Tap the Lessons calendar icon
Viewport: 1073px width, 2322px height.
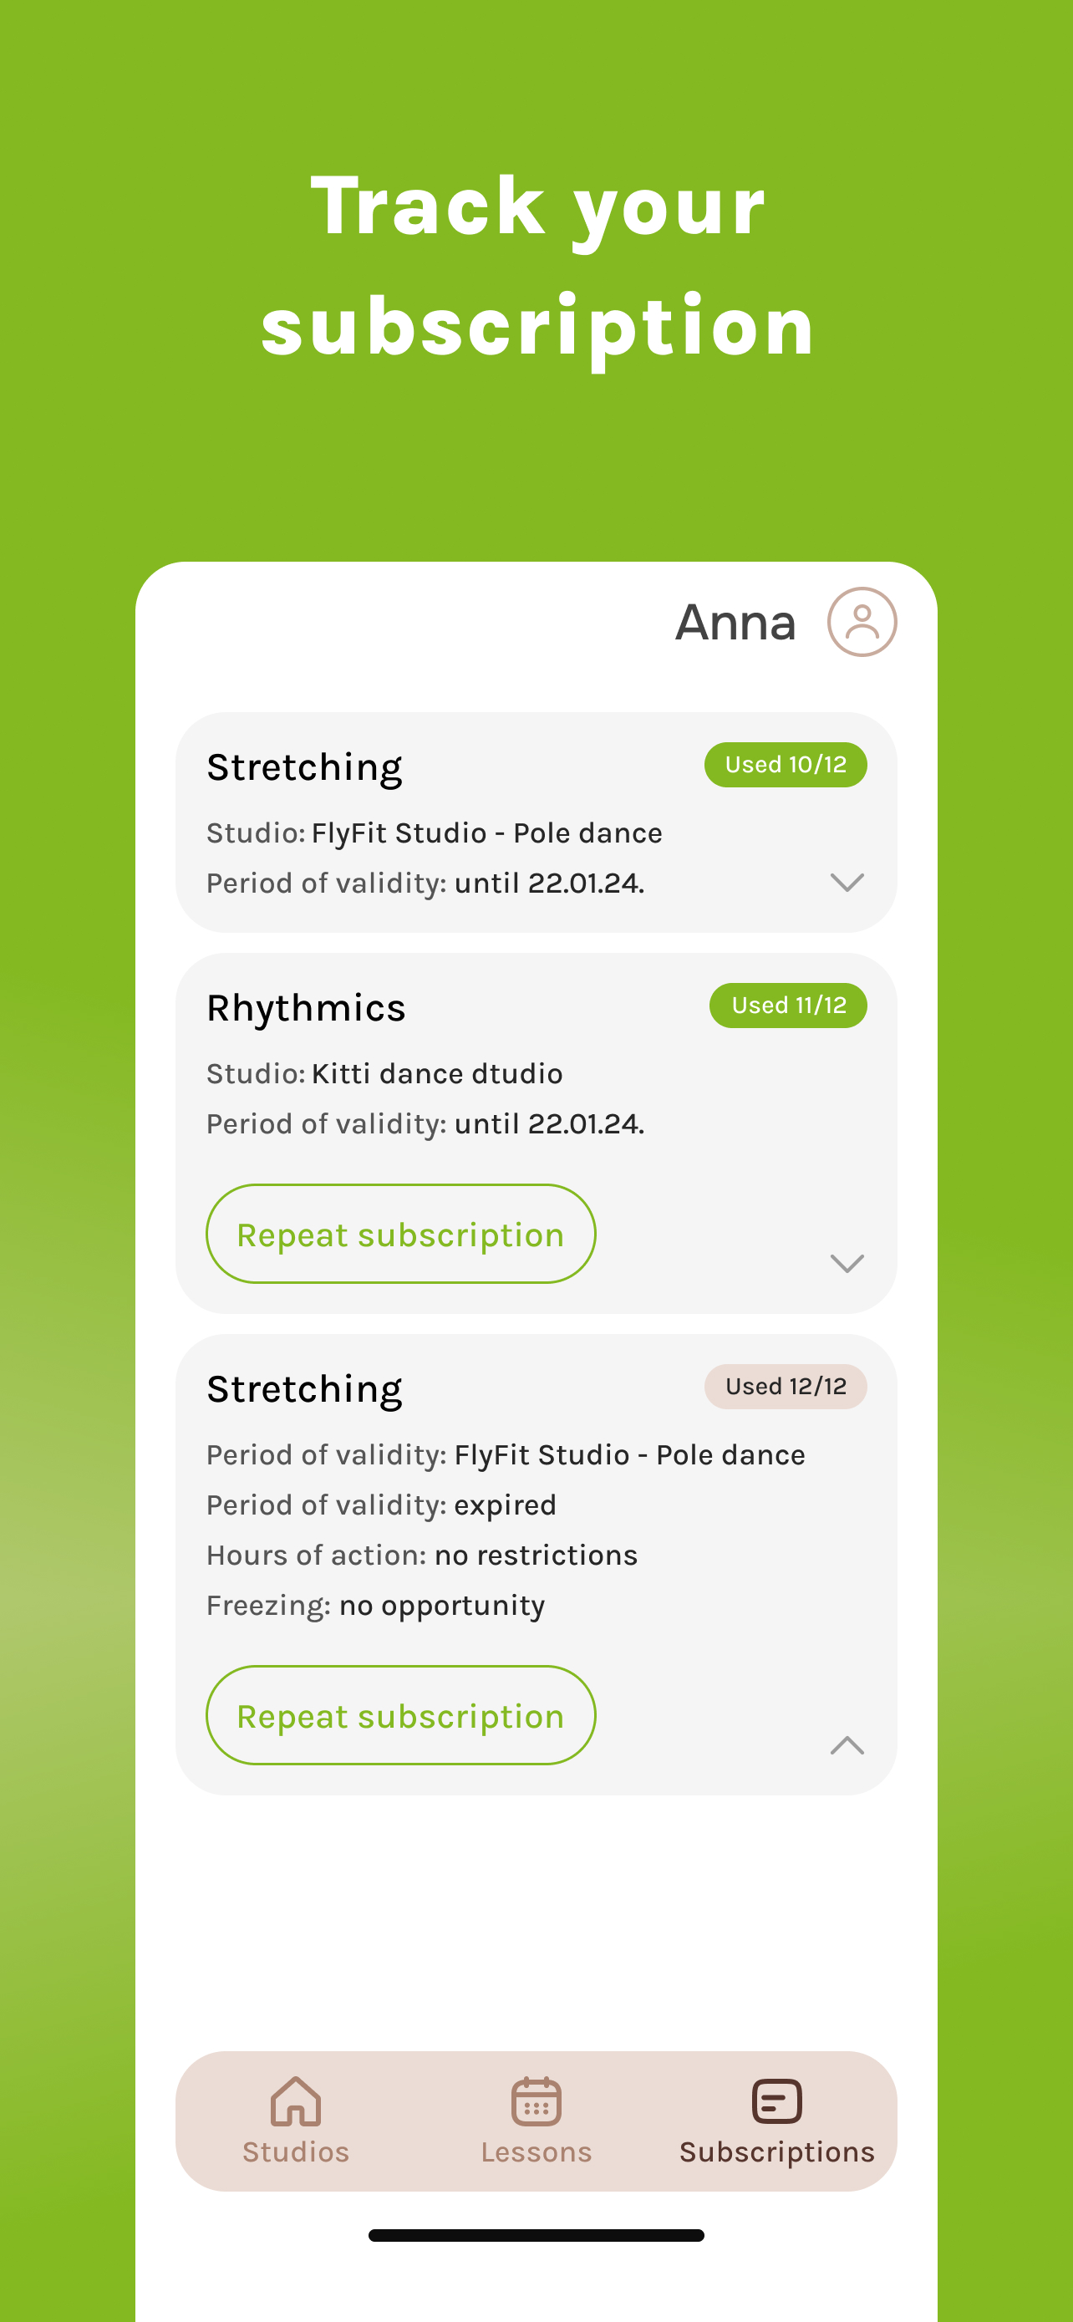[536, 2101]
